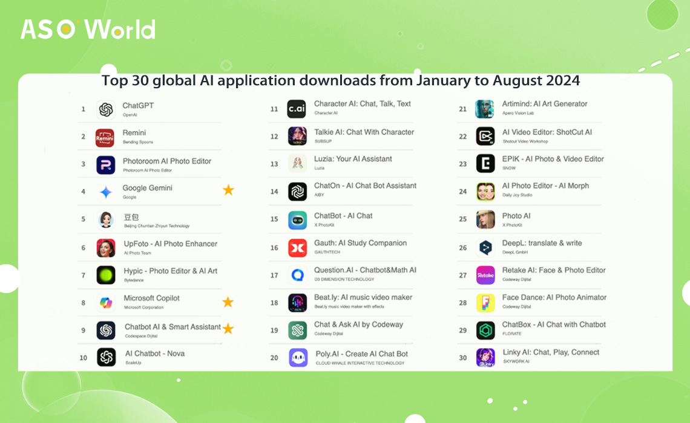Open the Talkie AI app icon
Image resolution: width=690 pixels, height=423 pixels.
[297, 136]
